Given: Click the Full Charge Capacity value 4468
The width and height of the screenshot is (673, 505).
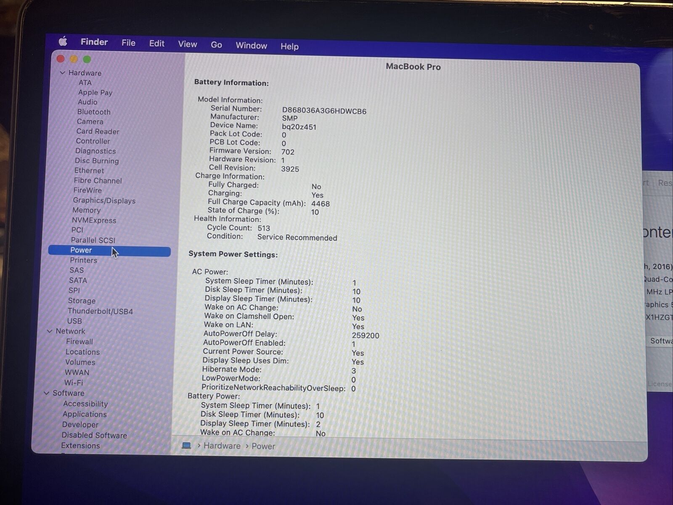Looking at the screenshot, I should tap(321, 204).
